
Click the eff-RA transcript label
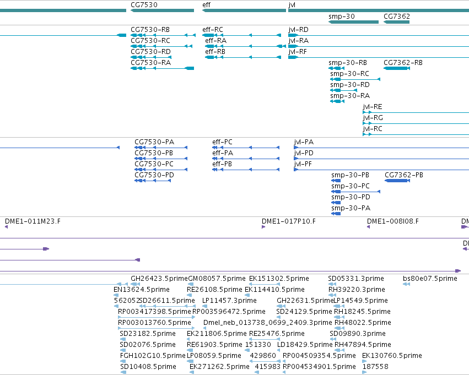pyautogui.click(x=215, y=41)
